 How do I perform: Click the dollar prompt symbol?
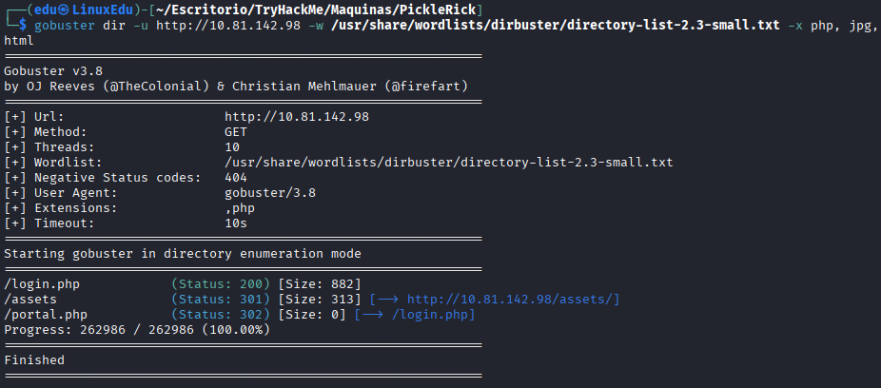(x=23, y=26)
